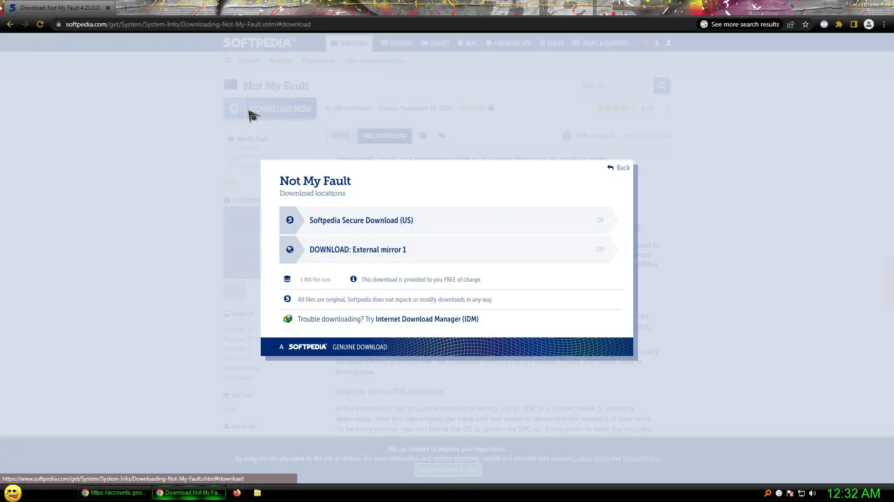Viewport: 894px width, 502px height.
Task: Click the volume icon in system tray
Action: [x=813, y=493]
